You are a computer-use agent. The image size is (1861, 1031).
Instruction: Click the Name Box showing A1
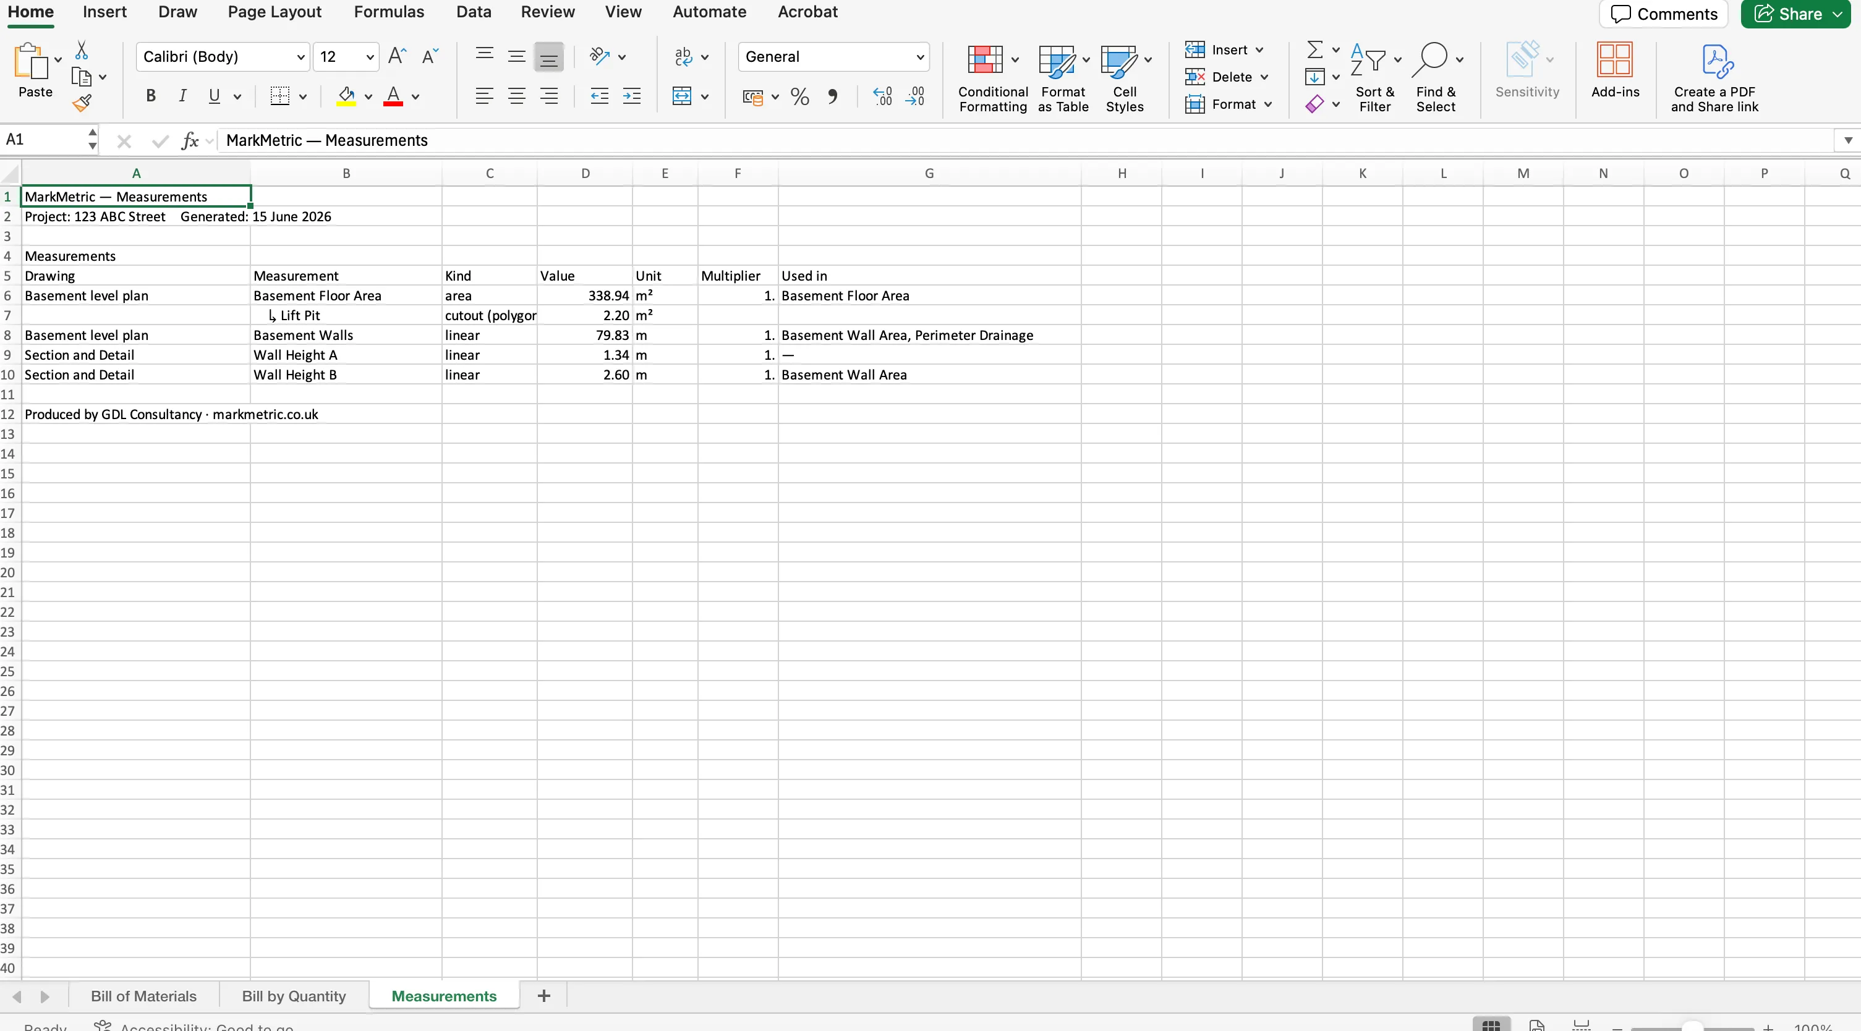(x=43, y=140)
